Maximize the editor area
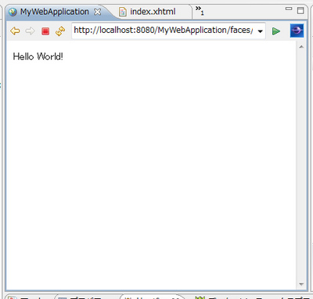The image size is (313, 299). [x=300, y=10]
